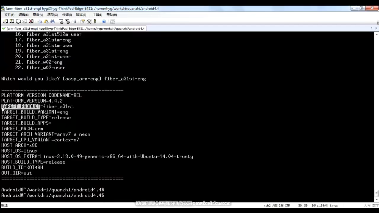Click the 'Linux' status bar entry
Viewport: 379px width, 213px height.
334,205
